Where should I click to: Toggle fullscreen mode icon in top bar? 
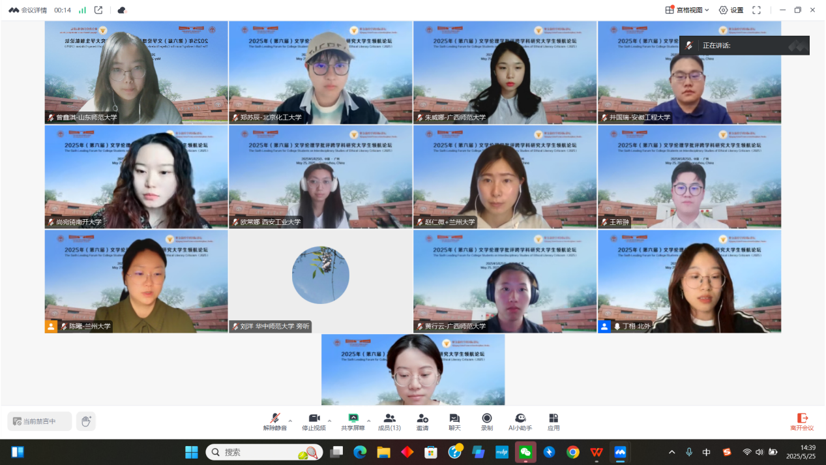[756, 10]
